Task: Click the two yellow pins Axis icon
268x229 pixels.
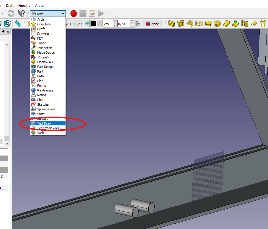Action: (263, 24)
